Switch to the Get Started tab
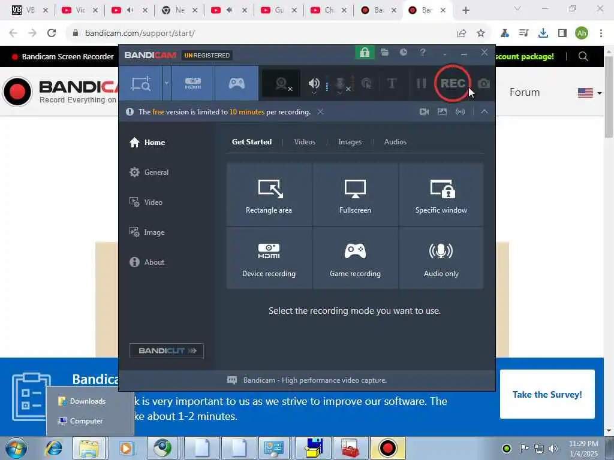This screenshot has height=460, width=614. click(x=252, y=142)
